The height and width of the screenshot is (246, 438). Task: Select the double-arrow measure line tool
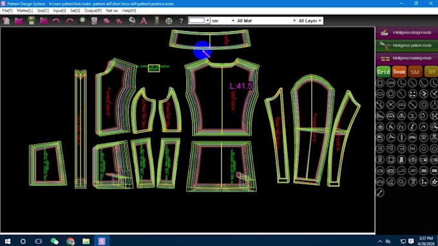380,193
